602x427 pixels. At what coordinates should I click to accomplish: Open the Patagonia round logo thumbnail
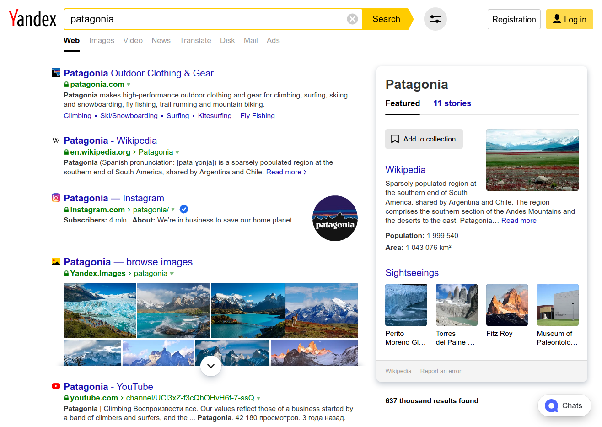click(x=335, y=218)
